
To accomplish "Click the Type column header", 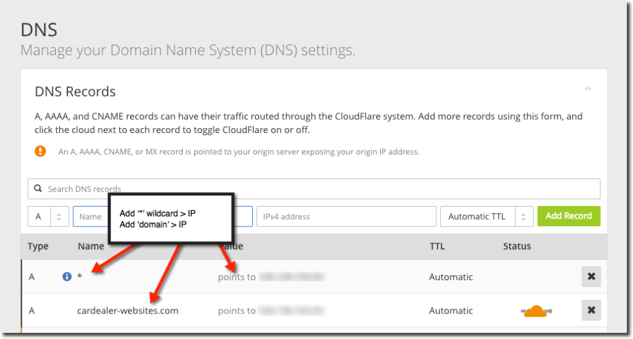I will tap(38, 246).
